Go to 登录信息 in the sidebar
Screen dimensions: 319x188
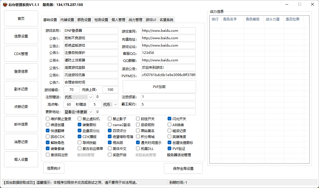tap(21, 71)
